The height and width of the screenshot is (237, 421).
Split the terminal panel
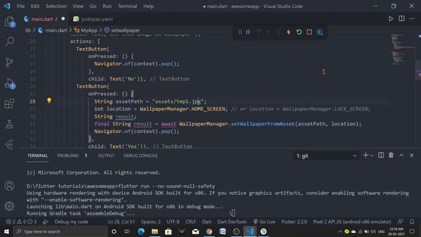tap(381, 155)
